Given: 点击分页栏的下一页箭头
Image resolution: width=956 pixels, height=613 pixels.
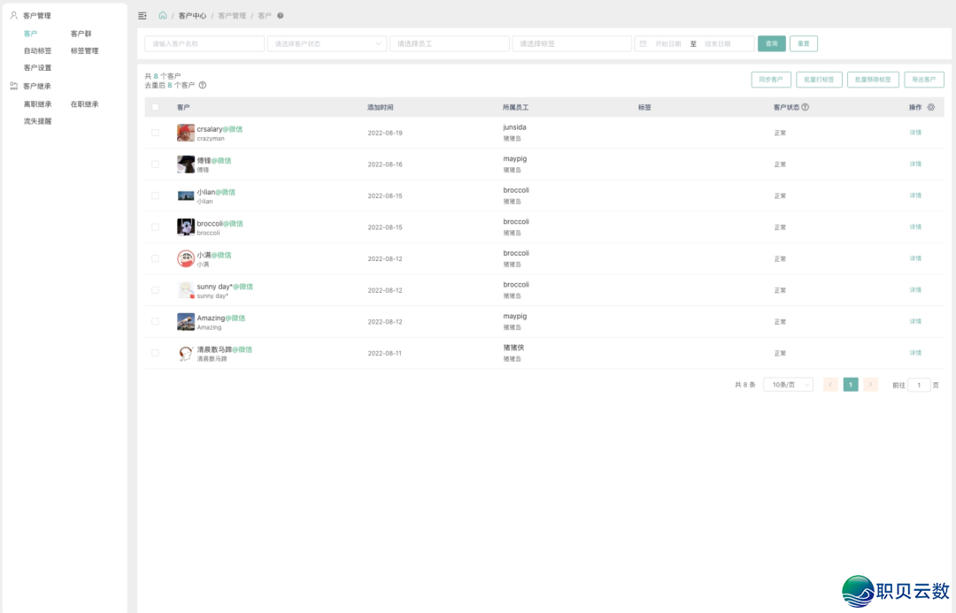Looking at the screenshot, I should 870,385.
